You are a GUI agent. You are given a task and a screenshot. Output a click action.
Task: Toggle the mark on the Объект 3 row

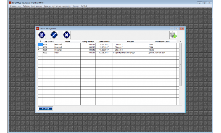click(x=40, y=50)
